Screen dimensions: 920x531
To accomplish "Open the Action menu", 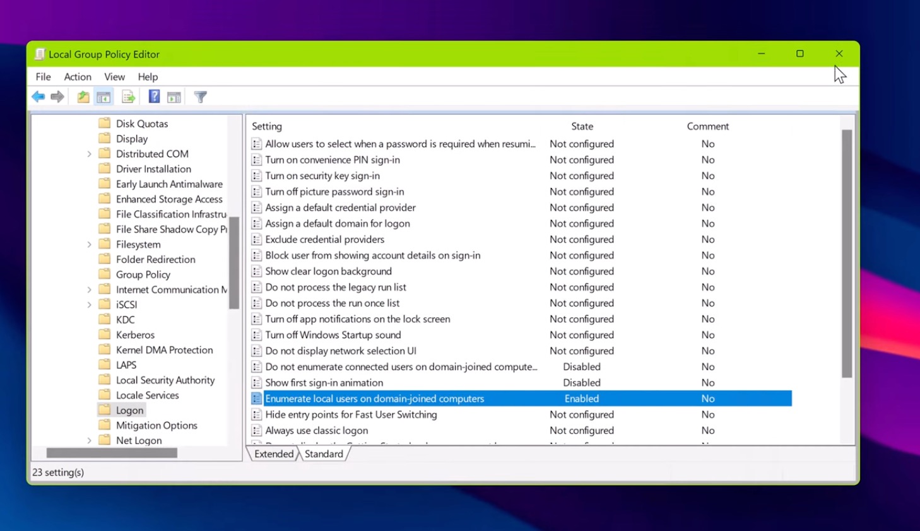I will [x=77, y=76].
